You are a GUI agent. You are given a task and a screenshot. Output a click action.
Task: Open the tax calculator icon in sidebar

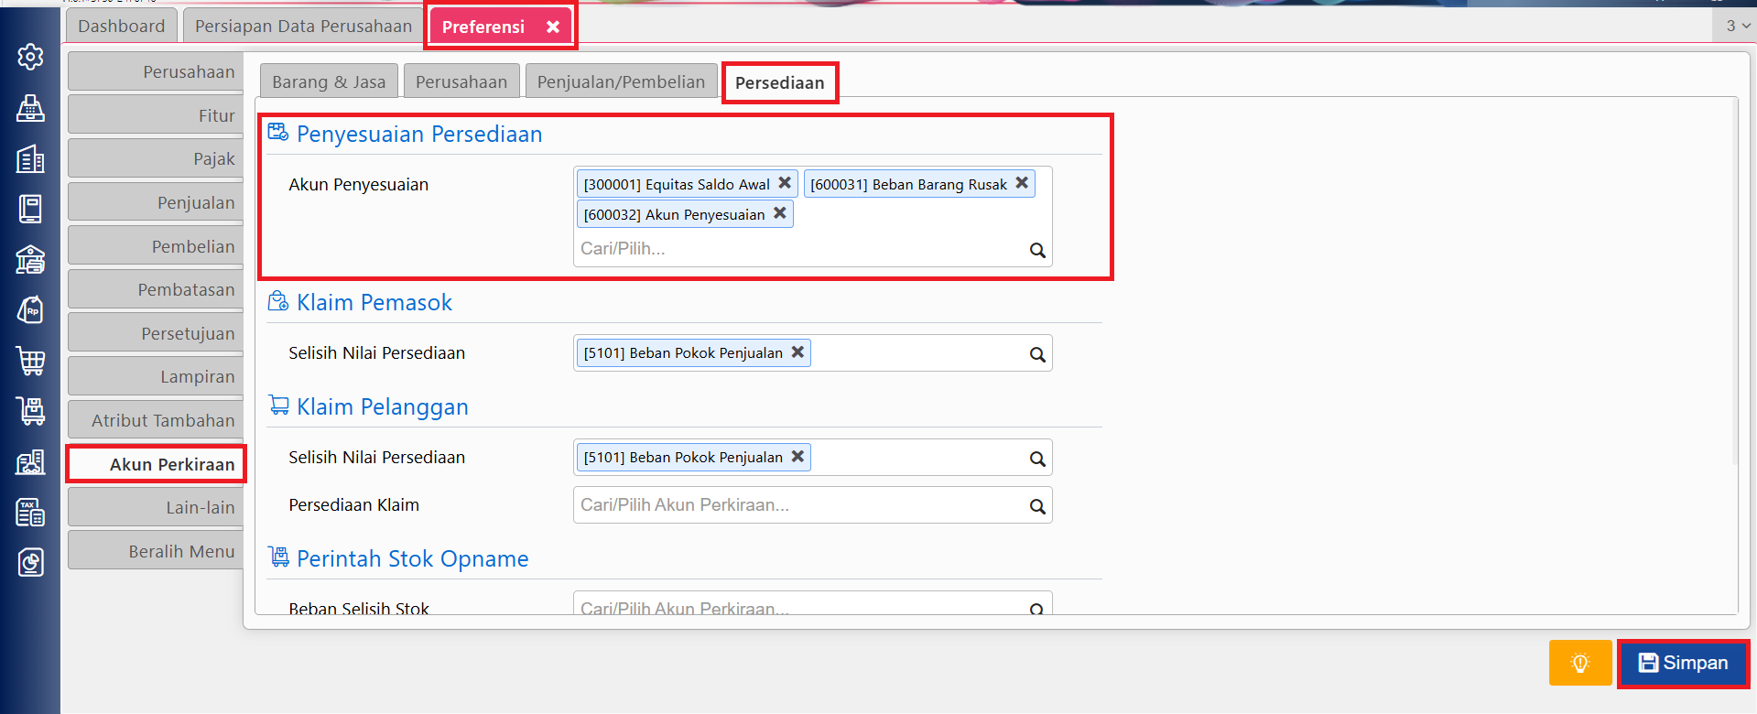point(30,513)
